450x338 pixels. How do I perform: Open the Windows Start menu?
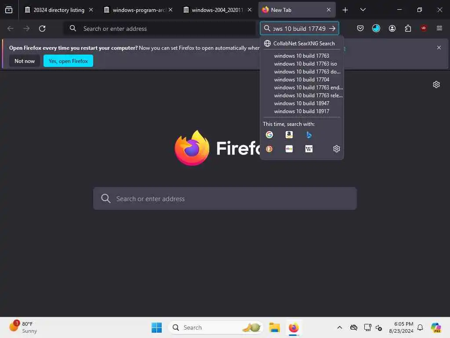[157, 327]
